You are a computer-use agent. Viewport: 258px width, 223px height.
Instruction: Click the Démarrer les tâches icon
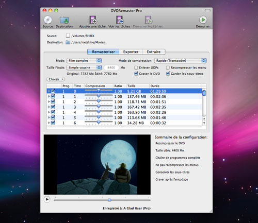(148, 20)
